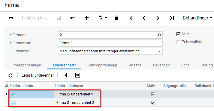Toggle the Aktiv checkbox for the company

pos(178,34)
